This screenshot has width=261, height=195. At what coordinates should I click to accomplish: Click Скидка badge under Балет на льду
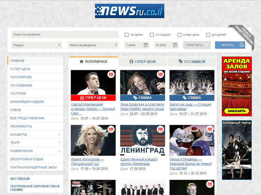coord(192,98)
